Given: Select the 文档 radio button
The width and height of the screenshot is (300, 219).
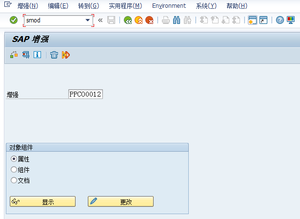Looking at the screenshot, I should [x=14, y=180].
